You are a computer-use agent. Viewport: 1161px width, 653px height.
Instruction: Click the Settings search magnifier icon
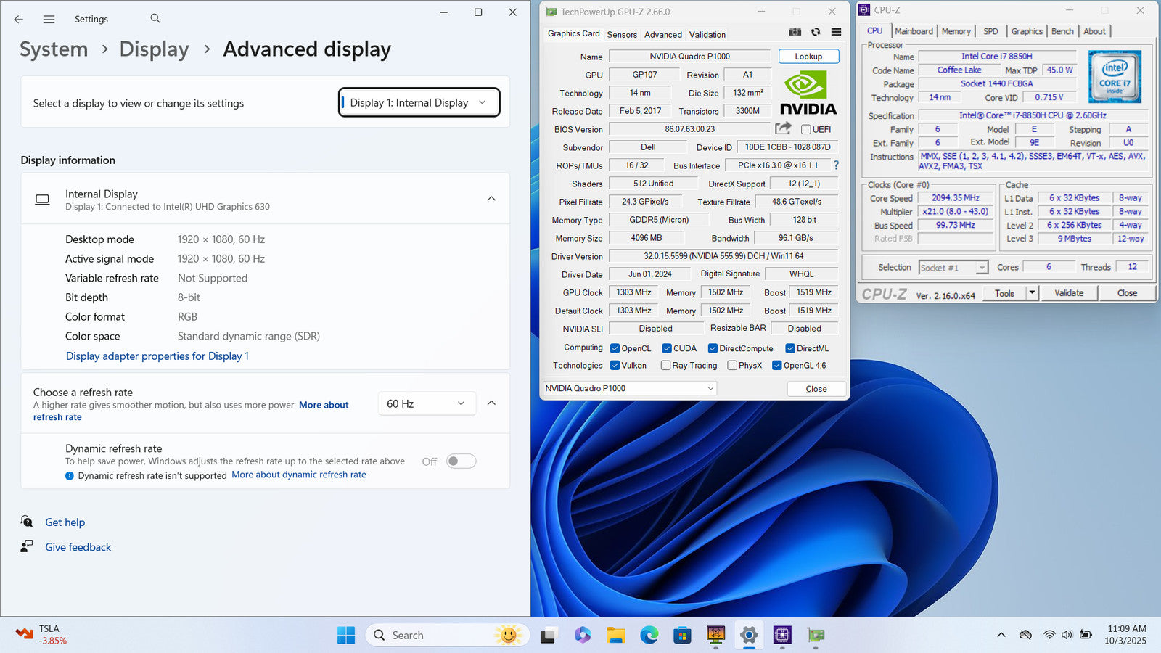tap(155, 19)
